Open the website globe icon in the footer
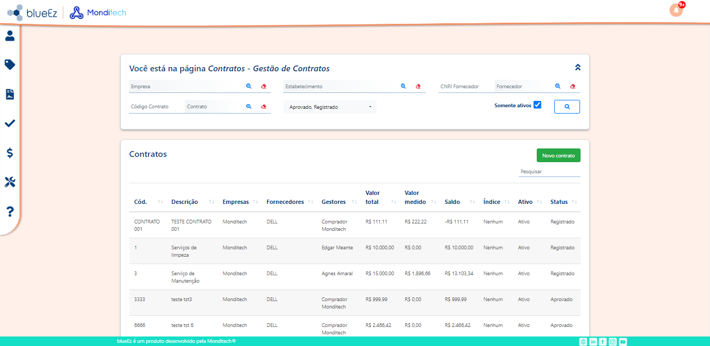 tap(583, 342)
